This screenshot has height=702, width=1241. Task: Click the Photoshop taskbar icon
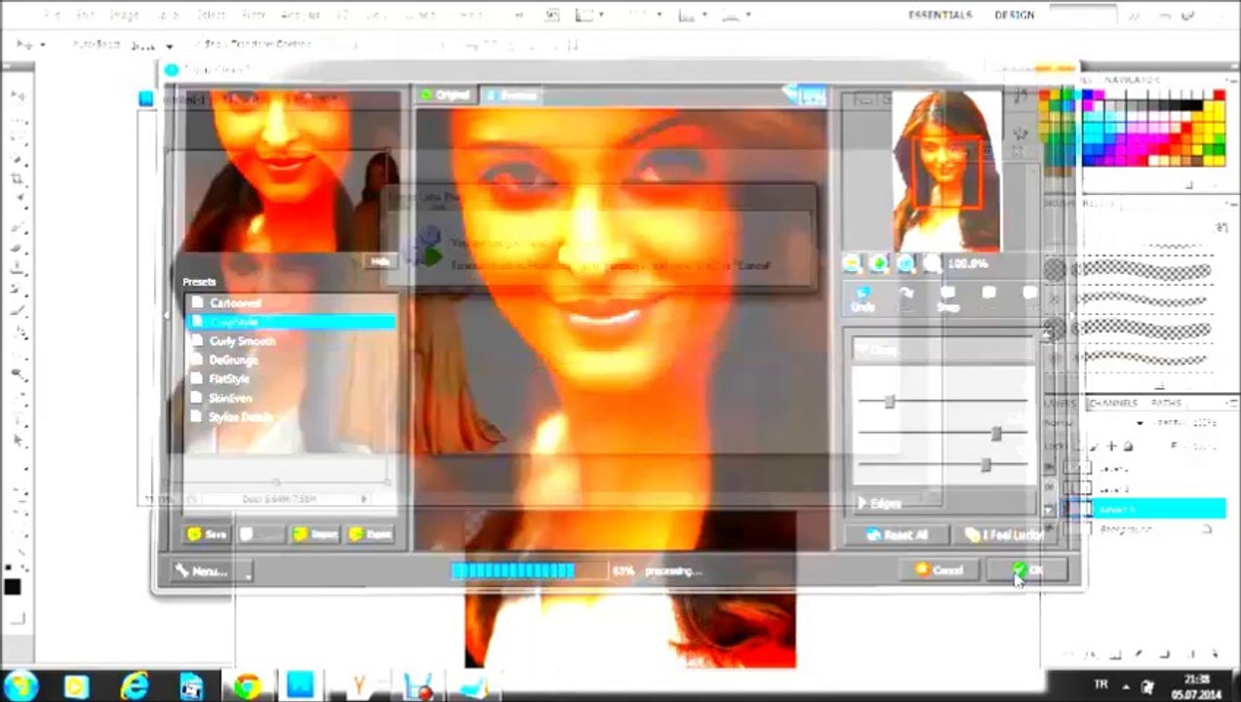click(300, 685)
